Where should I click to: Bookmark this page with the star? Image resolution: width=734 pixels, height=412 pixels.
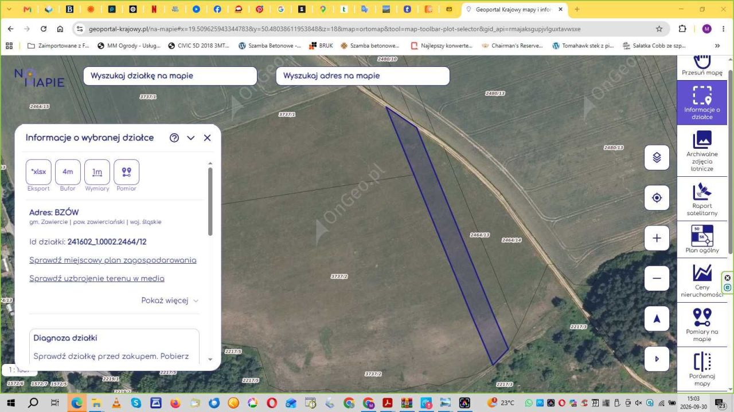click(x=659, y=29)
